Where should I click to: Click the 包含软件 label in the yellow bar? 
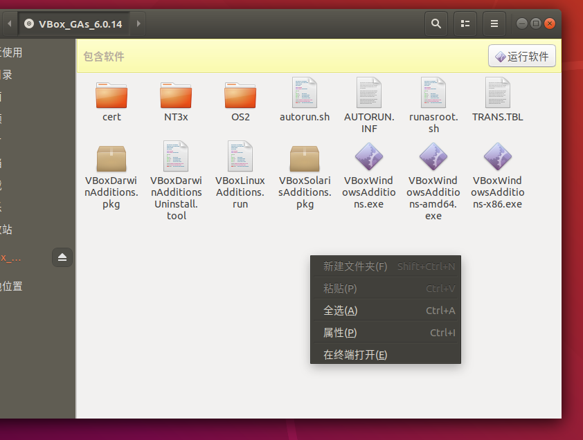point(104,57)
